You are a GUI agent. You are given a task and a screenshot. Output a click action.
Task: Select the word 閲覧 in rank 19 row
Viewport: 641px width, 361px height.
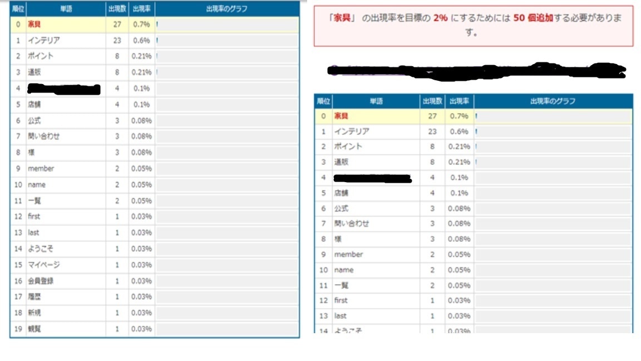34,329
